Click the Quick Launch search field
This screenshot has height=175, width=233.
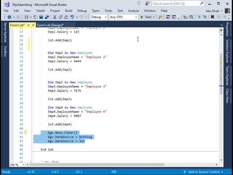point(176,3)
